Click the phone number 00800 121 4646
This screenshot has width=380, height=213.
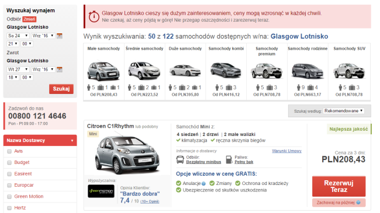coord(37,116)
